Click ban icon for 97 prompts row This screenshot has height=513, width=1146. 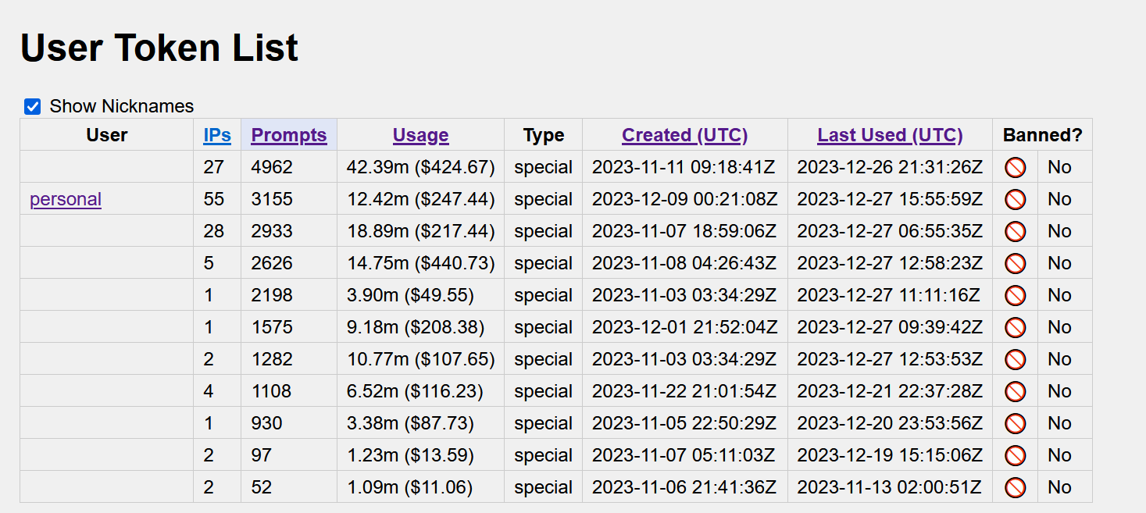pos(1015,455)
